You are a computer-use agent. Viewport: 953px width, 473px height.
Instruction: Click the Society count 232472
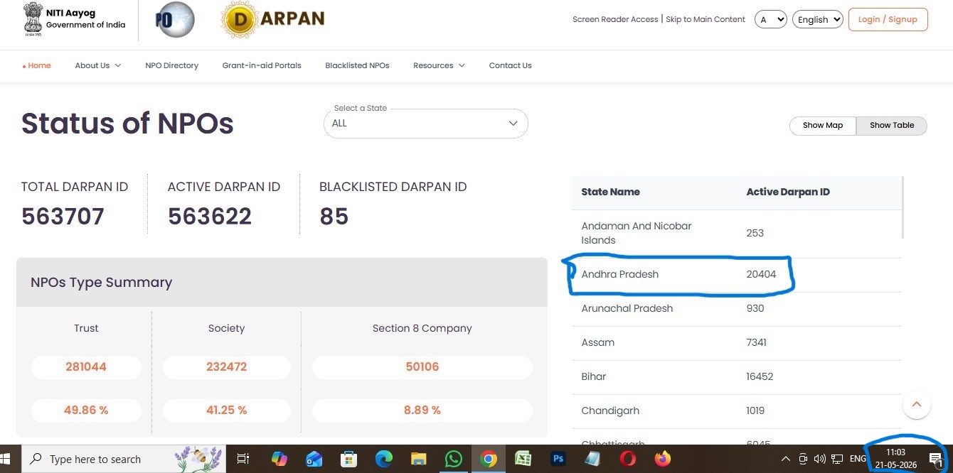(x=226, y=367)
